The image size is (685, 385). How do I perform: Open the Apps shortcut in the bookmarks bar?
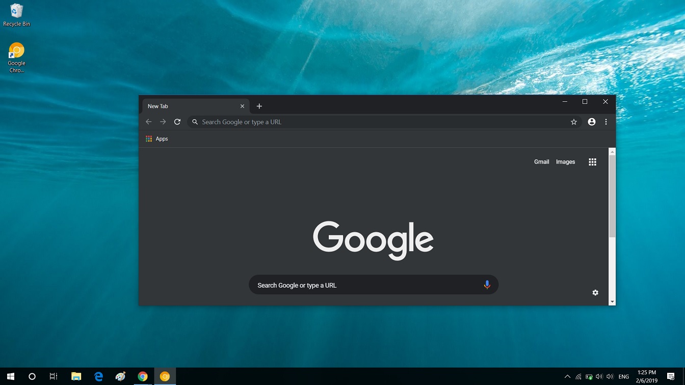point(156,139)
